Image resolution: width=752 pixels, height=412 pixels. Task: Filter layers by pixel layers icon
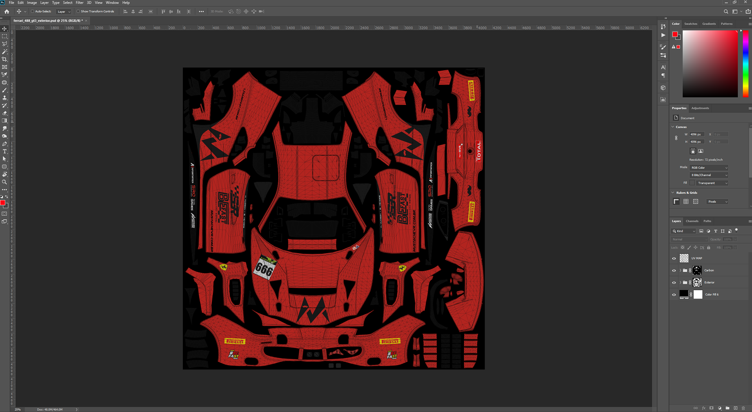pos(701,231)
